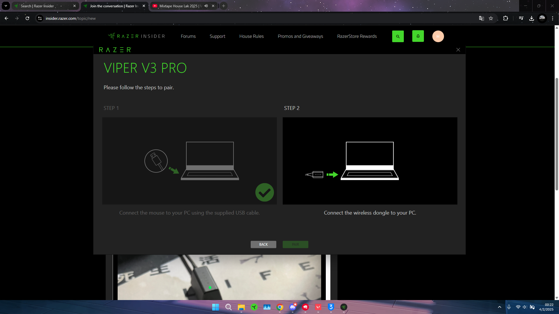Open a new browser tab

[x=224, y=6]
